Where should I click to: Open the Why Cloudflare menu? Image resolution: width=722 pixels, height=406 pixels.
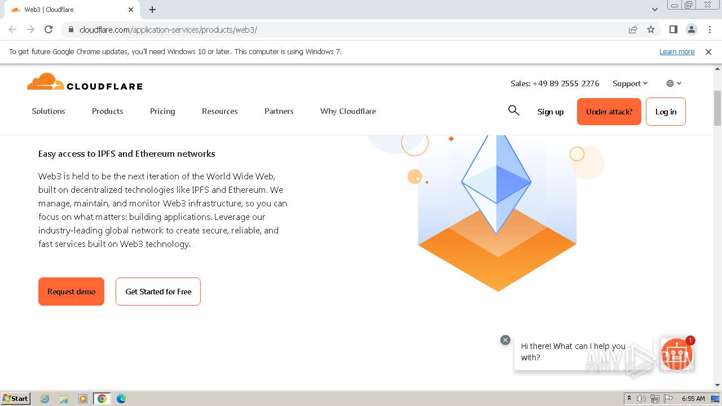coord(348,111)
